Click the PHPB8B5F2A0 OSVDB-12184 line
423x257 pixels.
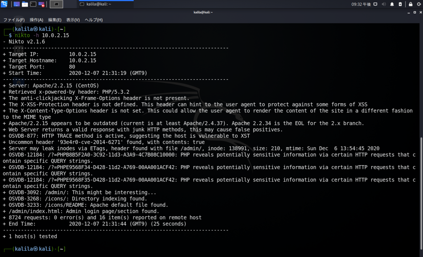(x=209, y=158)
